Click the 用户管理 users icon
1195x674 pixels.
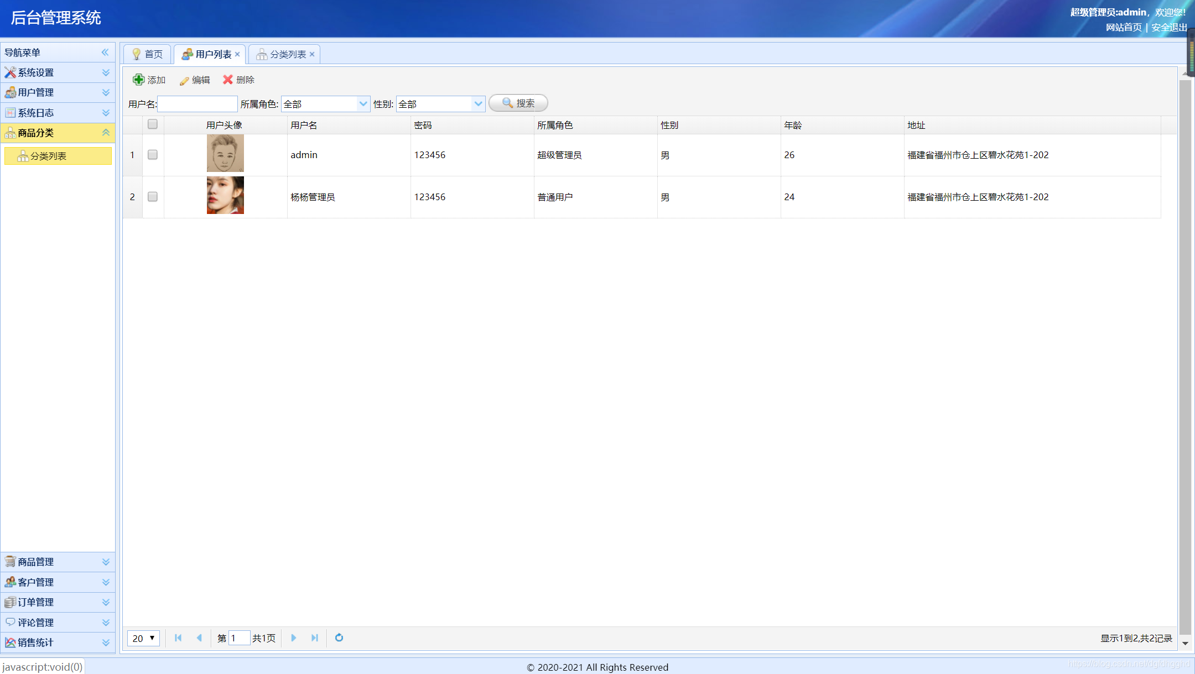click(x=10, y=92)
